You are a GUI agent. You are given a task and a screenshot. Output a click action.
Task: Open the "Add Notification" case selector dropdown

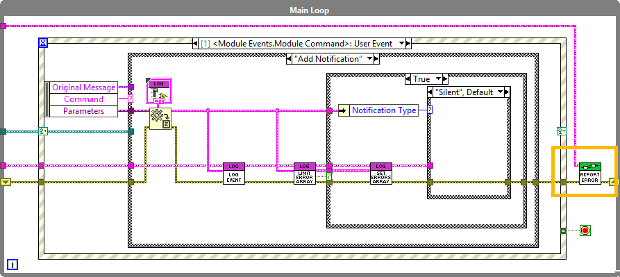[x=369, y=59]
